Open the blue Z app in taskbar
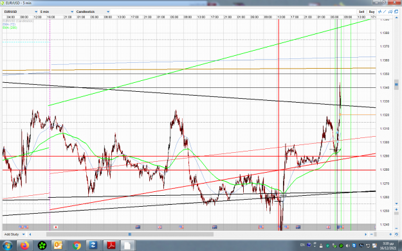The height and width of the screenshot is (251, 402). click(x=93, y=246)
